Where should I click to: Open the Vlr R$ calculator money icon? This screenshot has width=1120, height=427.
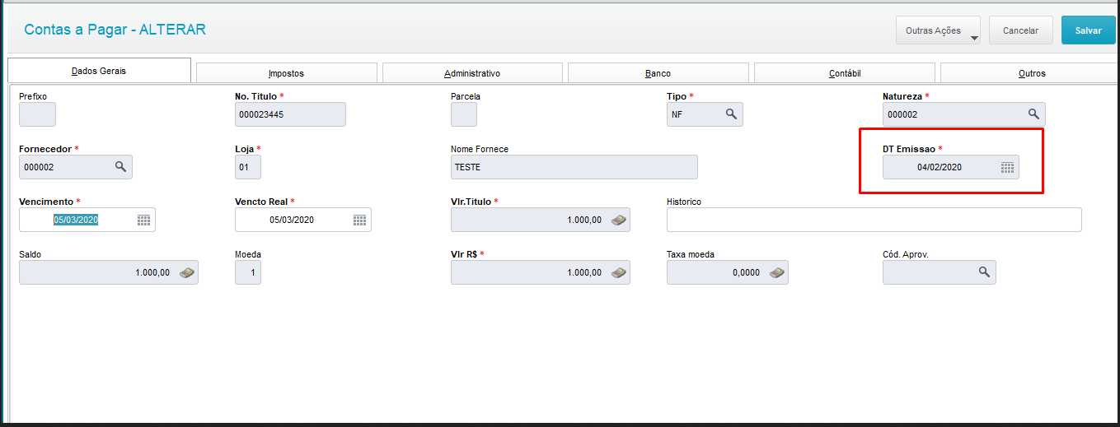(x=618, y=272)
